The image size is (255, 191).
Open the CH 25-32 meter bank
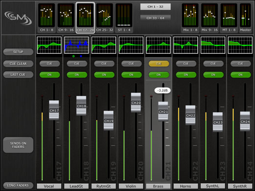tap(105, 18)
